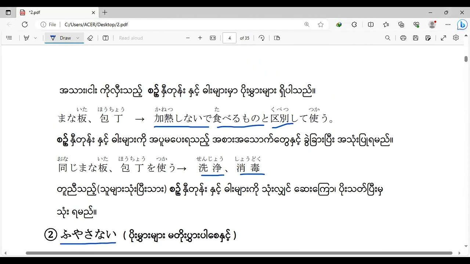Screen dimensions: 470x264
Task: Enter full screen mode for PDF
Action: 443,38
